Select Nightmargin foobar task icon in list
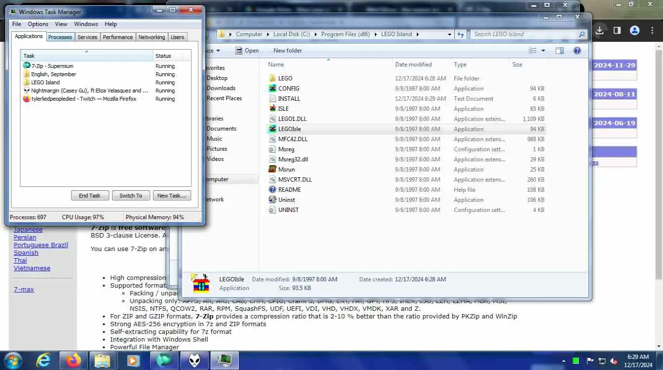 [x=27, y=91]
